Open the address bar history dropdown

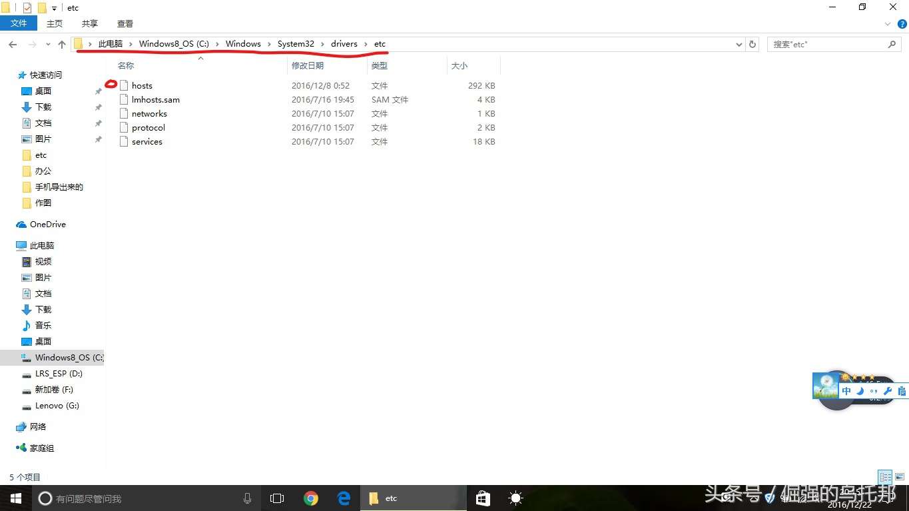pos(739,45)
